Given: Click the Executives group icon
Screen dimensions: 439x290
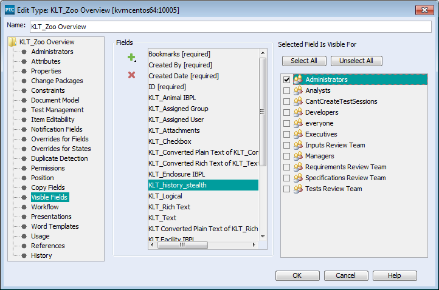Looking at the screenshot, I should (x=298, y=134).
